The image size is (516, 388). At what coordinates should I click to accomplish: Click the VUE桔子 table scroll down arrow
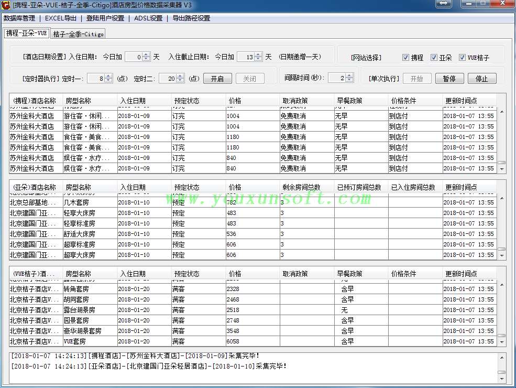tap(502, 342)
